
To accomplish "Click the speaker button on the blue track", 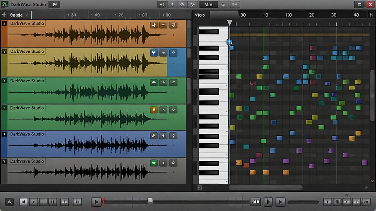I will 163,136.
